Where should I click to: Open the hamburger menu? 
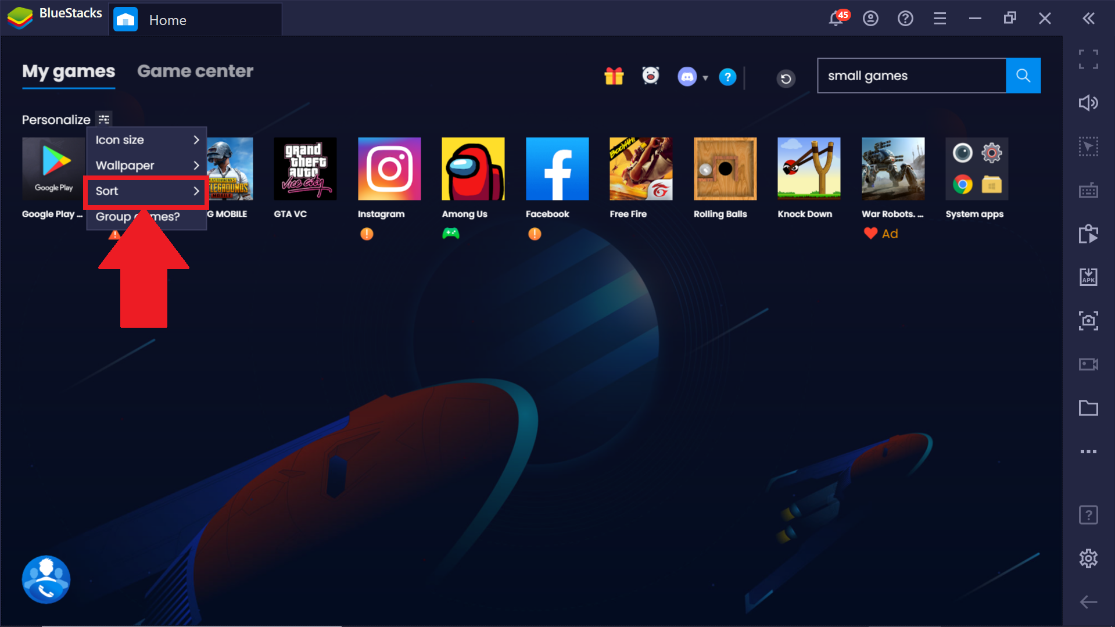tap(940, 19)
